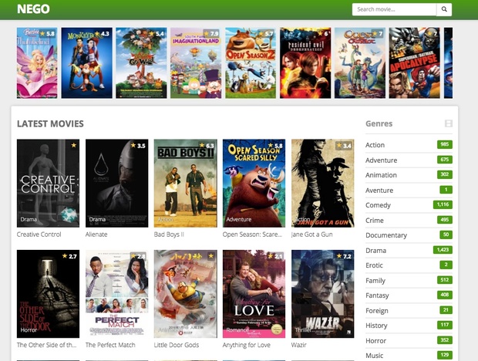Click the Drama tag on Creative Control poster

tap(29, 220)
